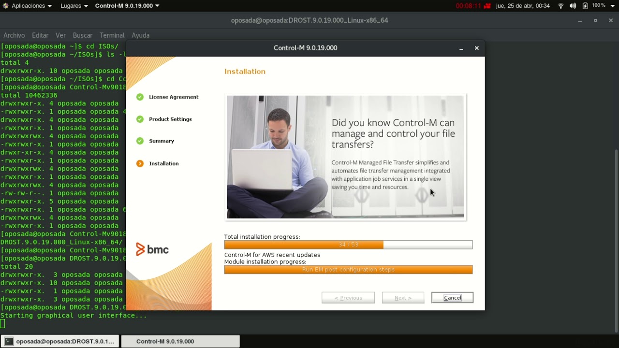The image size is (619, 348).
Task: Click the red screen recording indicator icon
Action: tap(487, 6)
